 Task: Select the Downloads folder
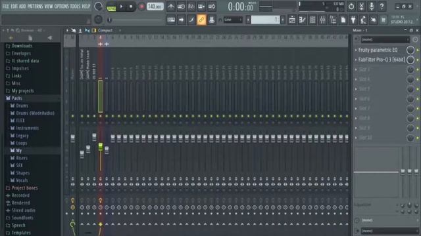[22, 46]
